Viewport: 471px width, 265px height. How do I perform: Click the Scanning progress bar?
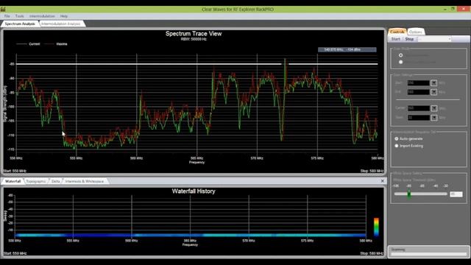pyautogui.click(x=428, y=254)
